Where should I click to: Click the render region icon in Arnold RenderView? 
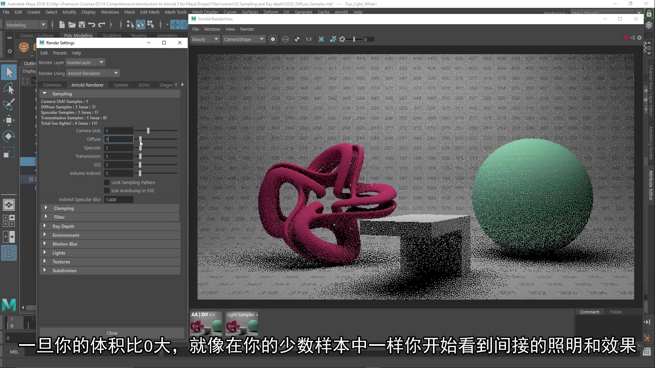pos(321,40)
